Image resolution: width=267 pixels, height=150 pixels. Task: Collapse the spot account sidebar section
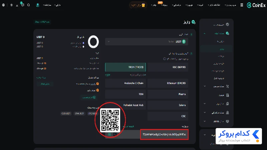(x=205, y=34)
